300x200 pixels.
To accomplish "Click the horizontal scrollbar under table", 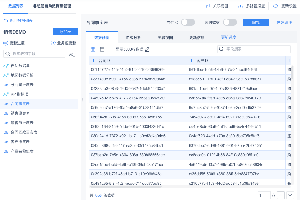I will point(126,187).
